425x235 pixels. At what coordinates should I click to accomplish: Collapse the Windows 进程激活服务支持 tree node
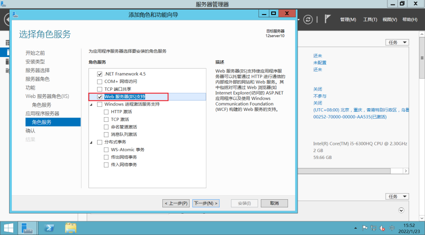coord(91,105)
